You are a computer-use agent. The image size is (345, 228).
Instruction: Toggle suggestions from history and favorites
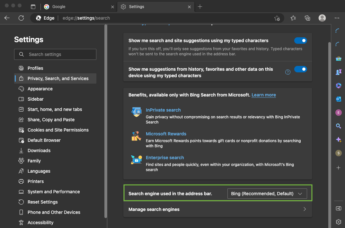(x=300, y=69)
